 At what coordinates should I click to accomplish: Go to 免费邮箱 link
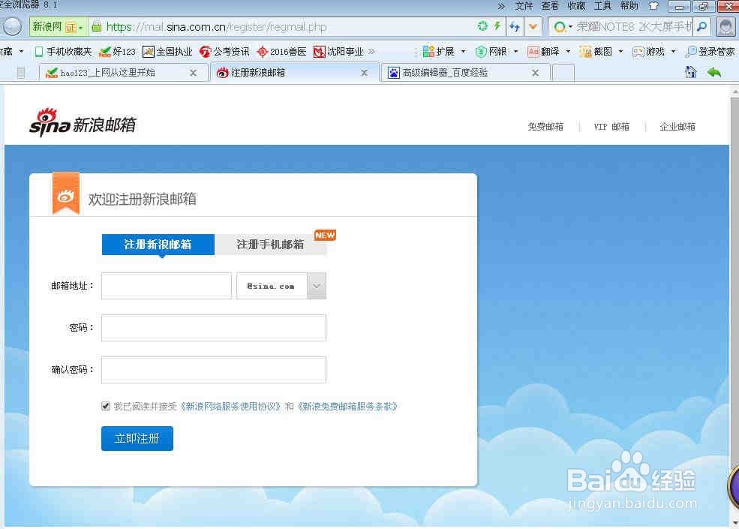tap(545, 127)
